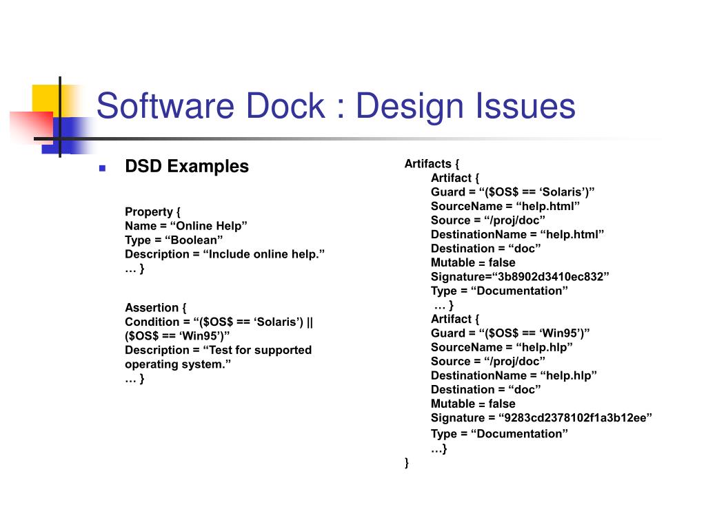The image size is (706, 529).
Task: Click the Artifacts { opening line
Action: (x=432, y=163)
